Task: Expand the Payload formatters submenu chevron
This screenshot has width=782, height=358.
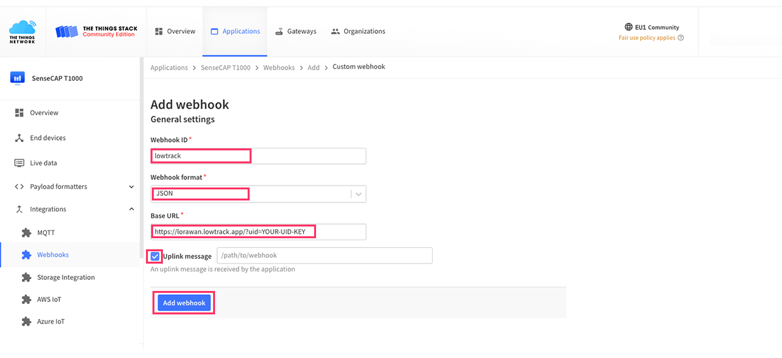Action: pos(132,187)
